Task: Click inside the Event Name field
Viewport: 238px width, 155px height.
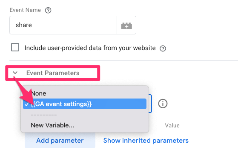Action: click(x=63, y=25)
